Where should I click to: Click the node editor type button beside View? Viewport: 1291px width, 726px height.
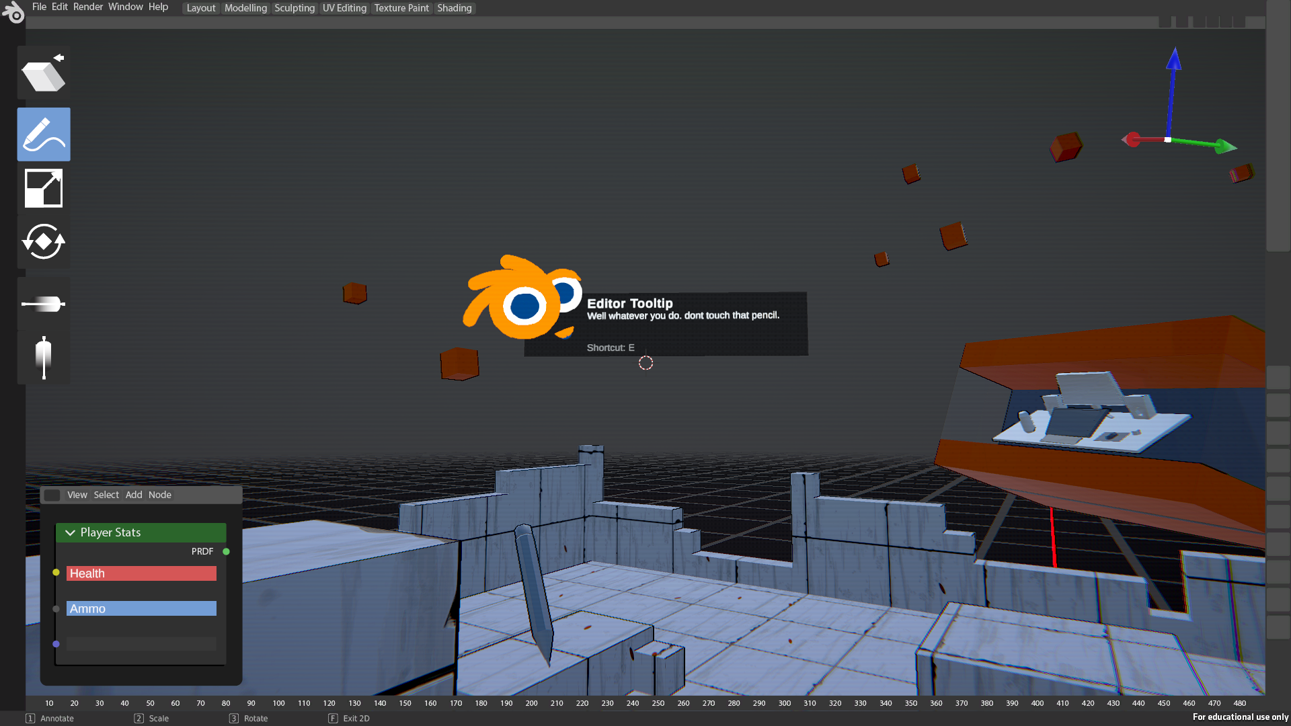(x=52, y=495)
